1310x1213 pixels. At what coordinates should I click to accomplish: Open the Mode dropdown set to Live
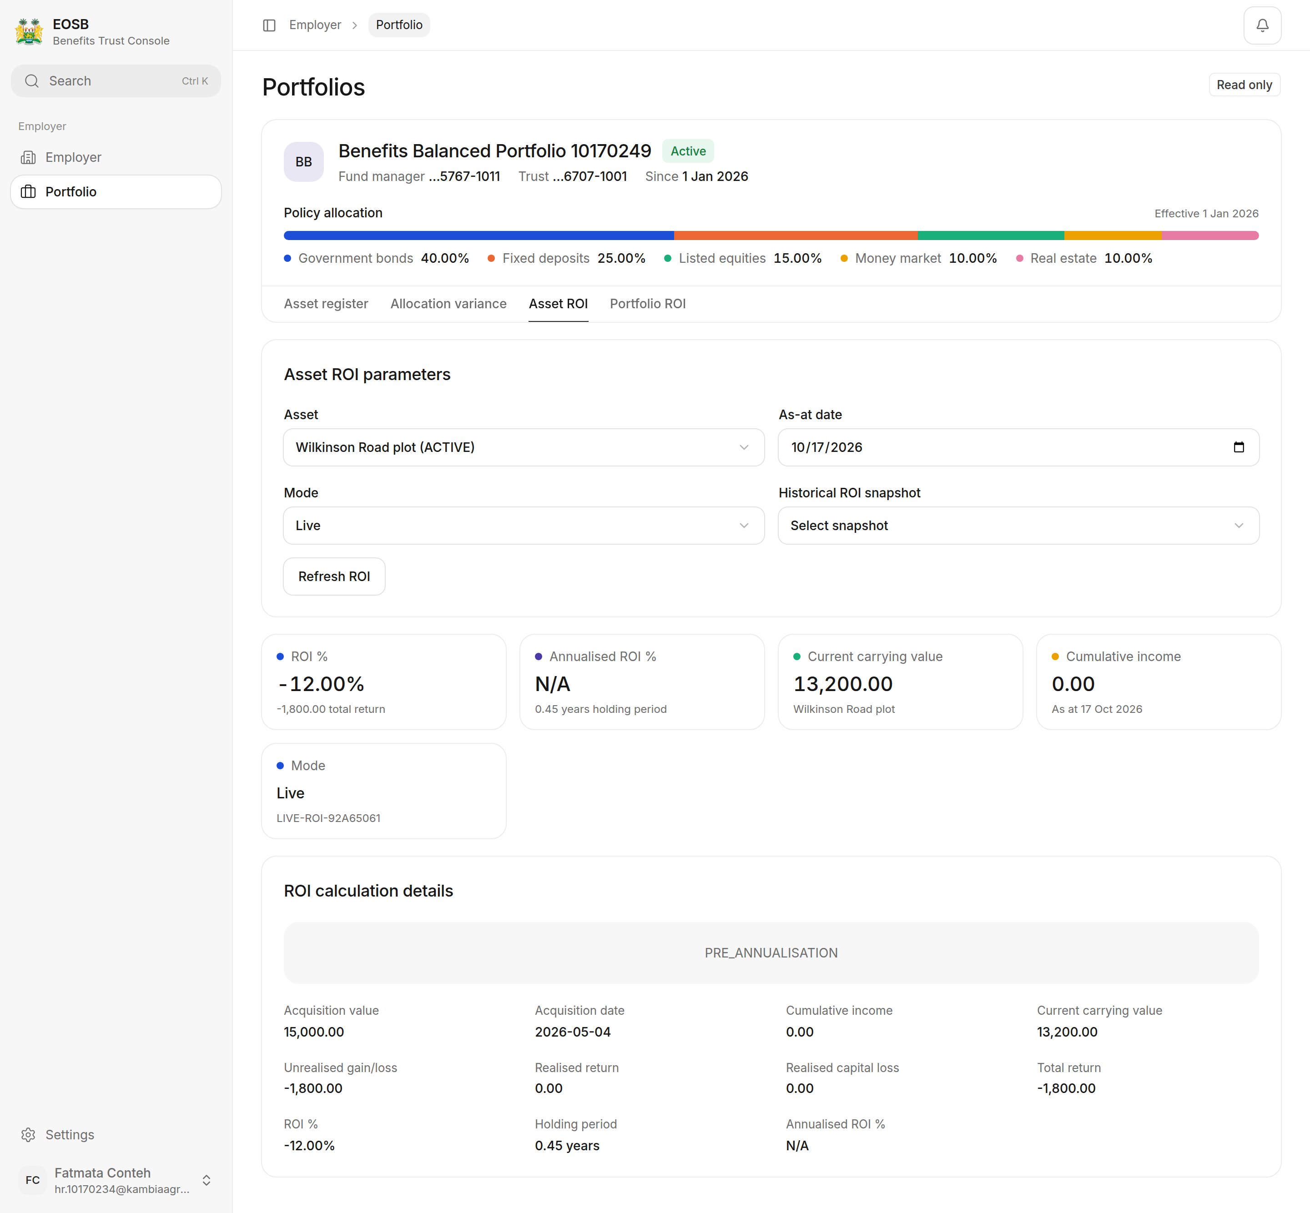(x=524, y=526)
